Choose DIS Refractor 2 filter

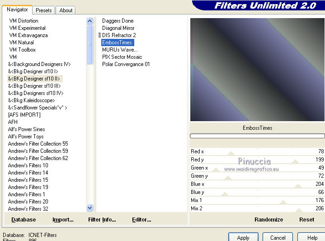click(x=119, y=35)
